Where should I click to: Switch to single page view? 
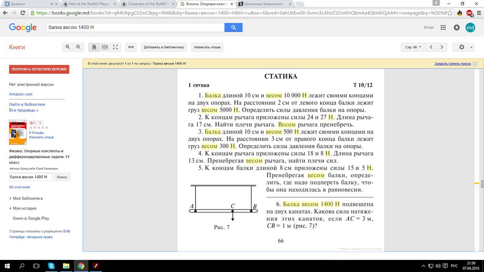(x=94, y=47)
